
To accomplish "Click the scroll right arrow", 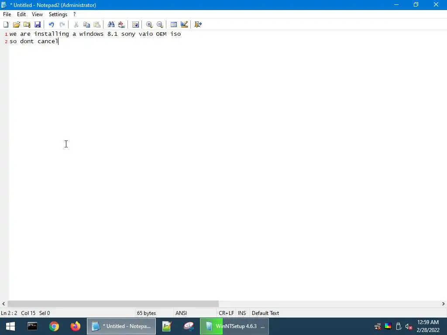I will pyautogui.click(x=444, y=304).
